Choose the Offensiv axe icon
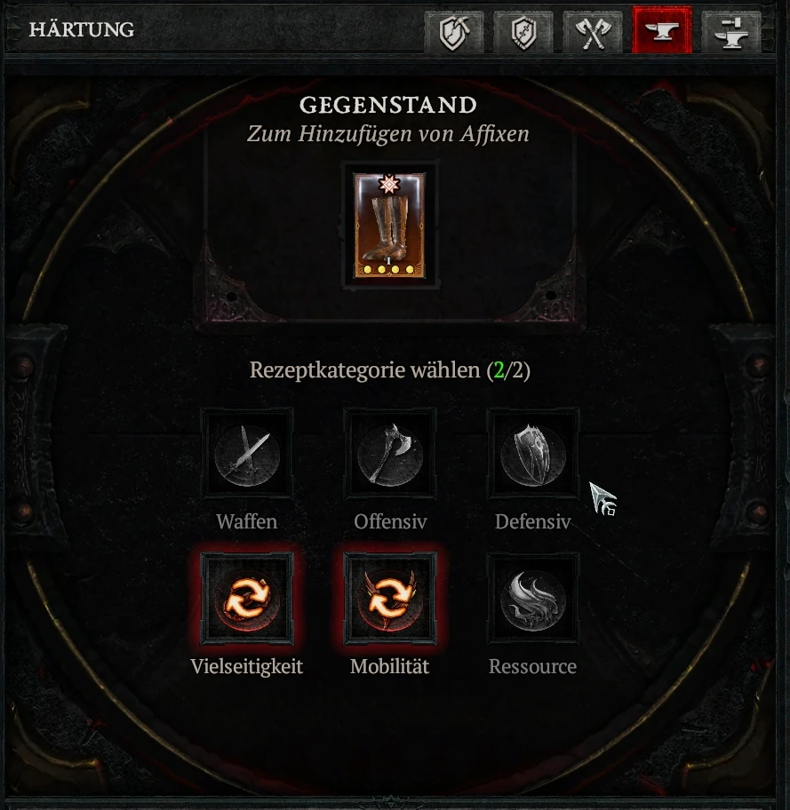 [390, 454]
